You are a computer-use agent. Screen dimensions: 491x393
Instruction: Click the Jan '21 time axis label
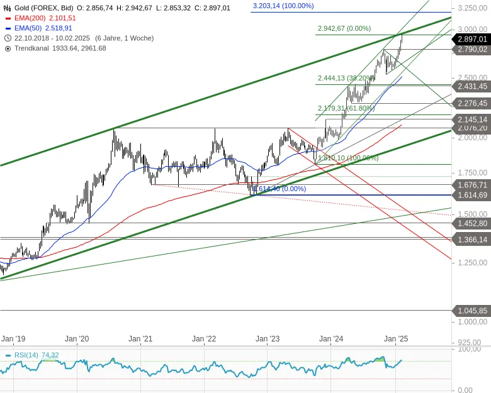140,339
